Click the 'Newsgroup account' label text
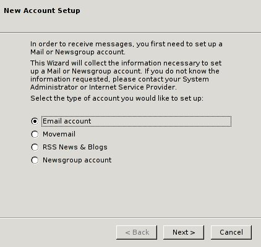Viewport: 261px width, 247px height. pyautogui.click(x=77, y=160)
